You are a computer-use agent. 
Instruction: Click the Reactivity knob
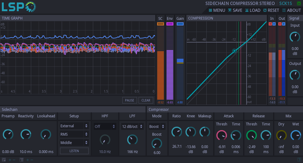click(x=26, y=134)
